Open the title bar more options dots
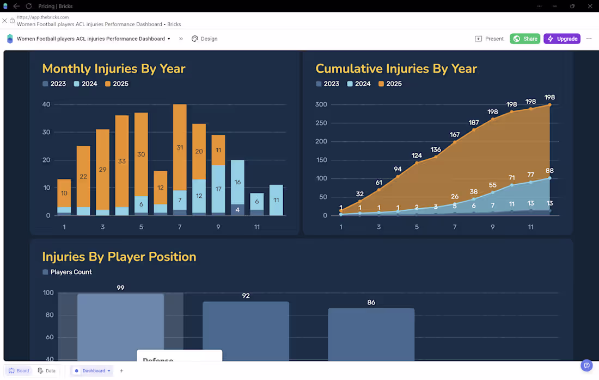This screenshot has height=380, width=599. click(540, 6)
